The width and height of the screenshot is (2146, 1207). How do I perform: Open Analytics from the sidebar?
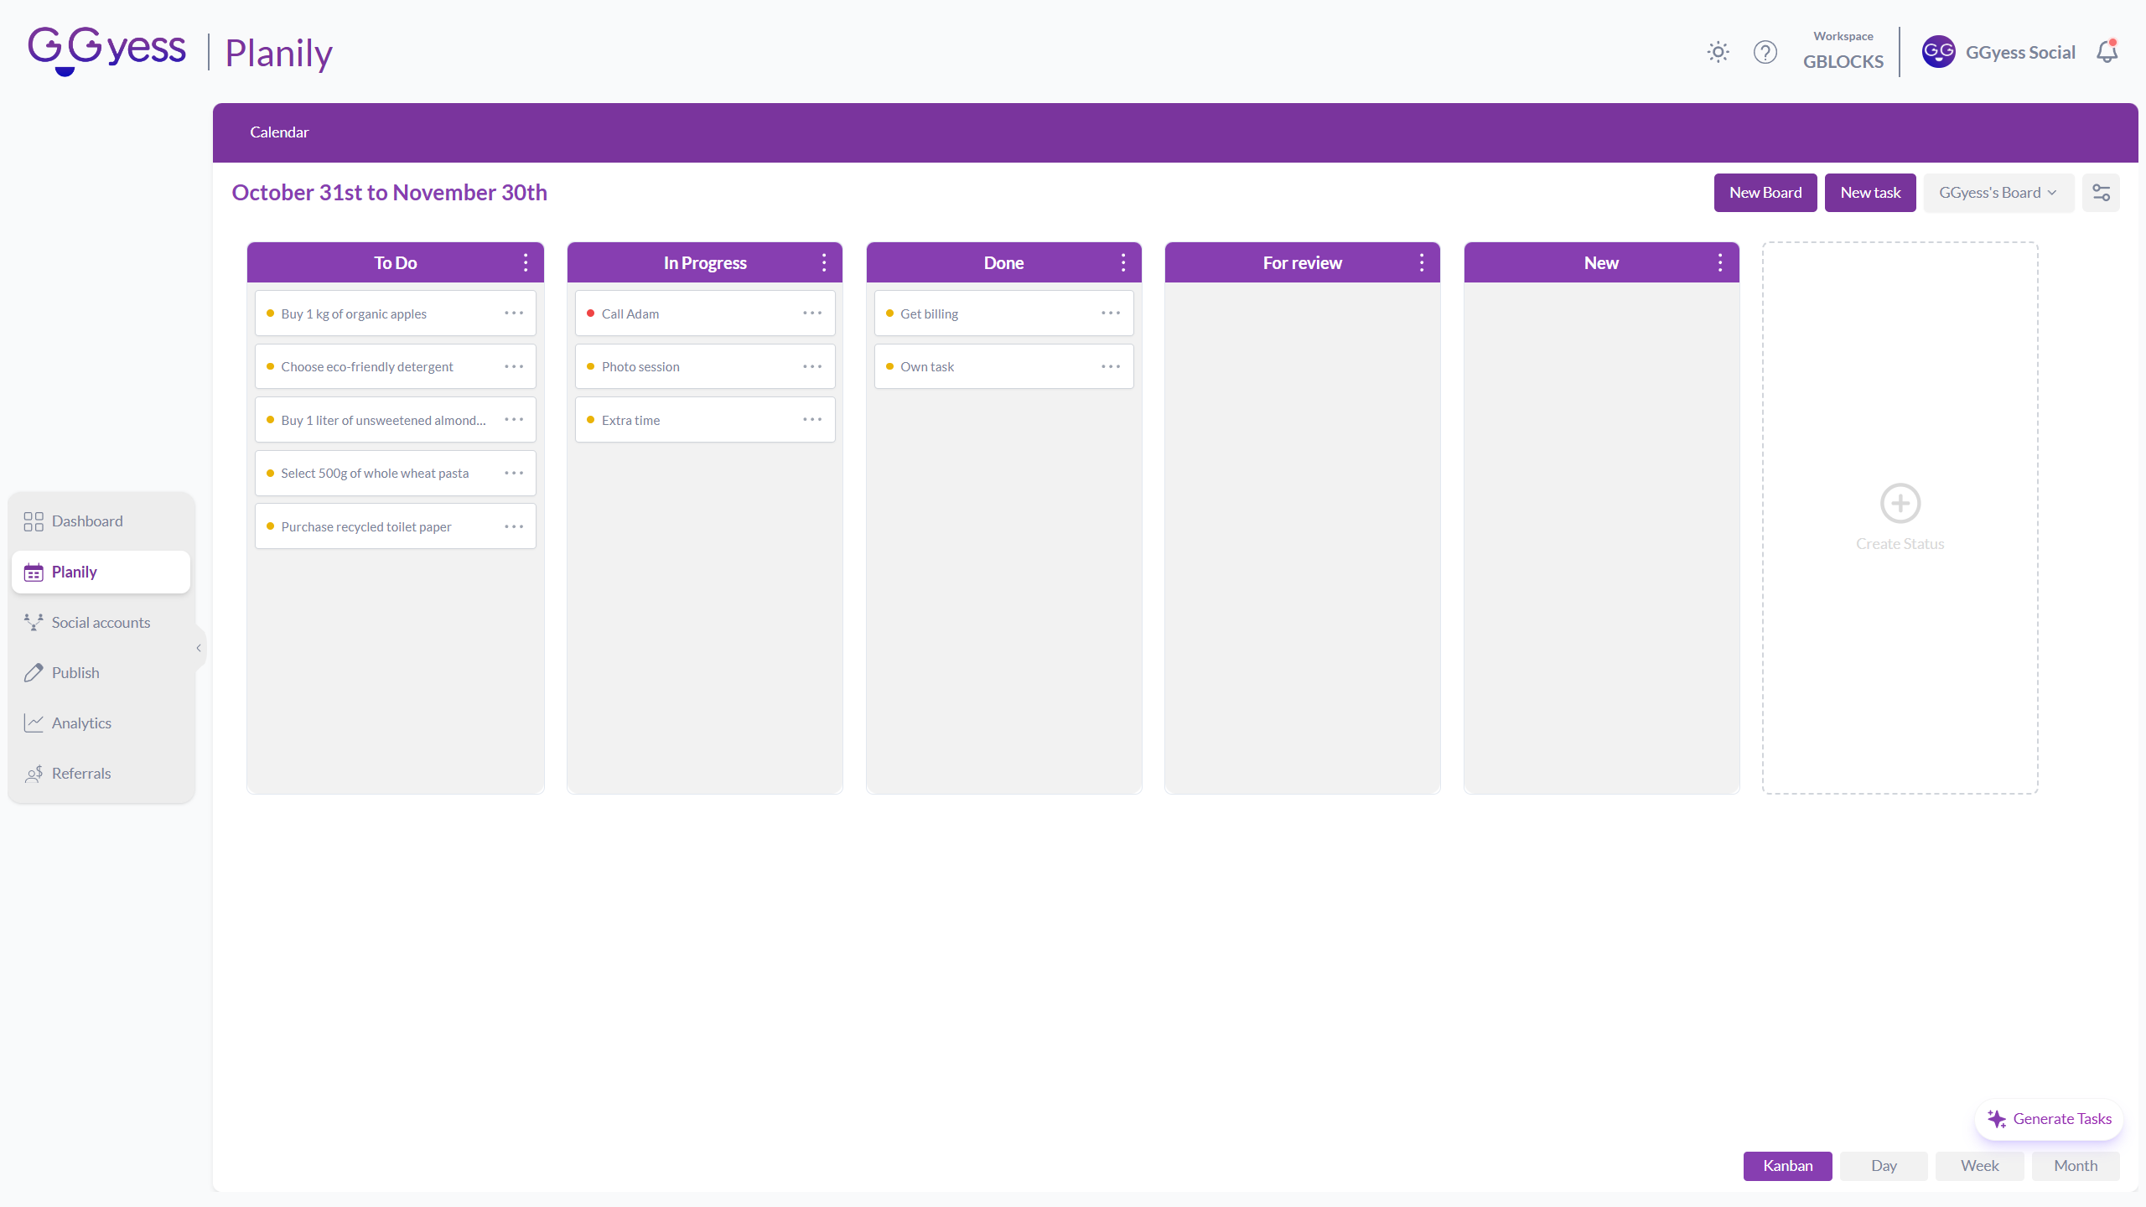80,723
